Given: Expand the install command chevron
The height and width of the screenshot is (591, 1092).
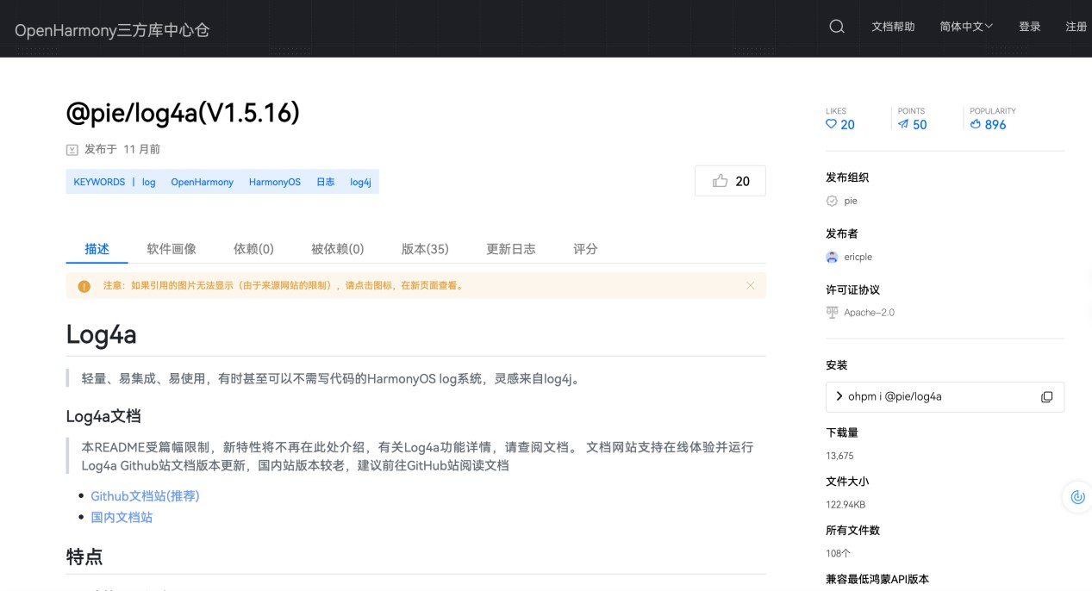Looking at the screenshot, I should click(839, 396).
